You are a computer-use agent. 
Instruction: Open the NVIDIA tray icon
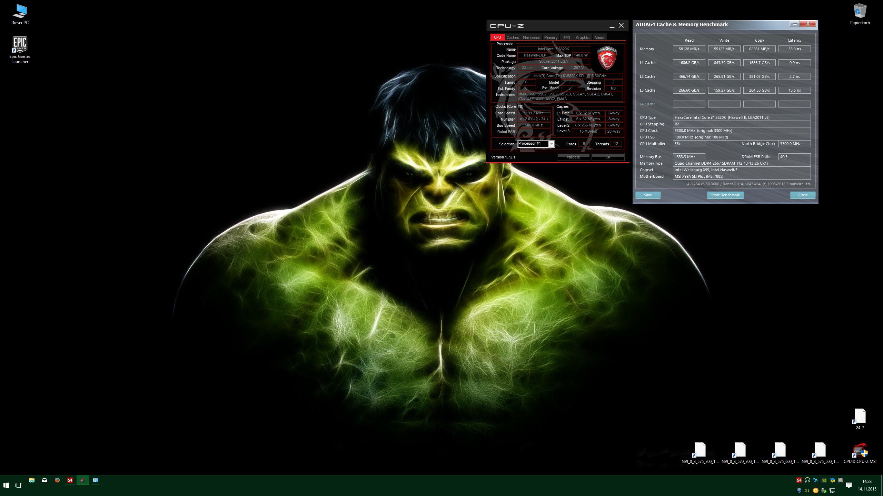pyautogui.click(x=824, y=480)
